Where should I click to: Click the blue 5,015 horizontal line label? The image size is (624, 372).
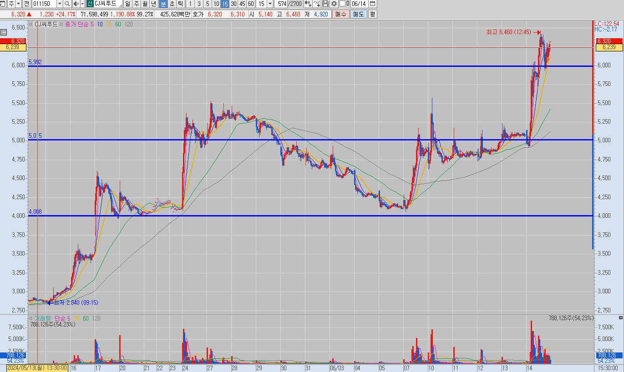click(35, 136)
